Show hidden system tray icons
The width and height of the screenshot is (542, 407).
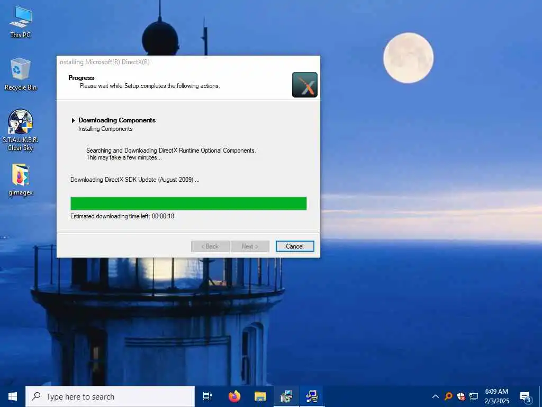436,396
